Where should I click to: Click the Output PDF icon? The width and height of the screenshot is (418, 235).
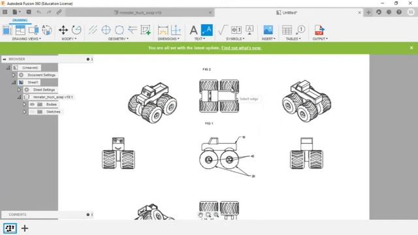click(x=319, y=30)
